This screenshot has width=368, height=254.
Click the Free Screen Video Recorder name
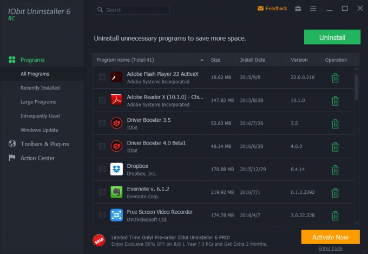(160, 212)
